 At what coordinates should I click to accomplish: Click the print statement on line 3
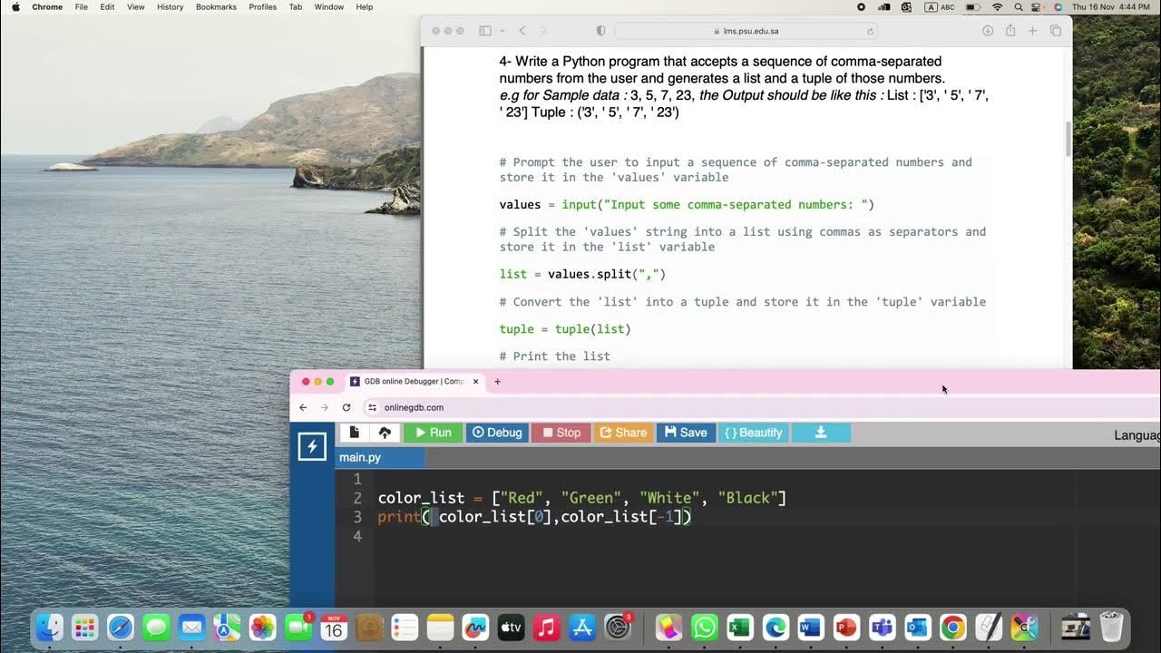click(534, 517)
